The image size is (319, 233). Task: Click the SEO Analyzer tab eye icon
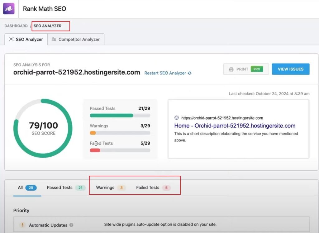pos(11,39)
